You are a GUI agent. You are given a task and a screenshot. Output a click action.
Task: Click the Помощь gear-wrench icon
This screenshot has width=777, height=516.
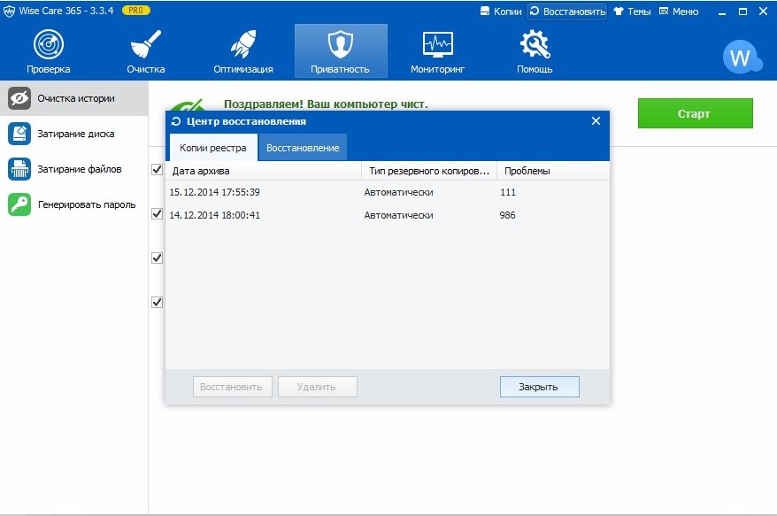535,45
